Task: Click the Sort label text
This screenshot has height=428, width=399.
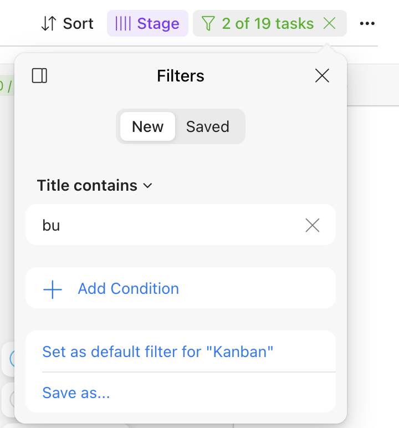Action: pos(78,23)
